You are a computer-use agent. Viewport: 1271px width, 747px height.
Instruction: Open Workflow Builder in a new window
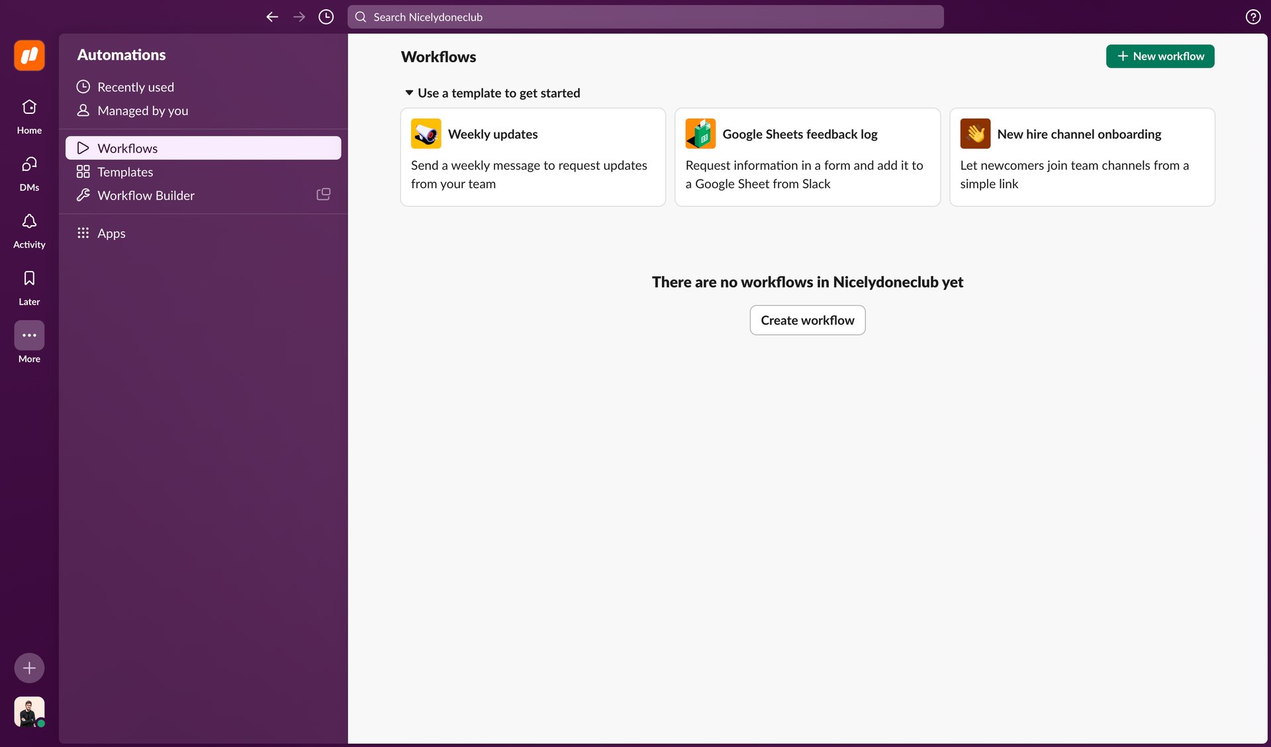[323, 193]
